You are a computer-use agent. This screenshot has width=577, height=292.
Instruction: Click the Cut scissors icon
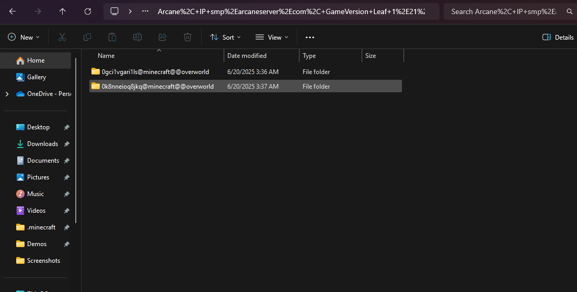62,37
